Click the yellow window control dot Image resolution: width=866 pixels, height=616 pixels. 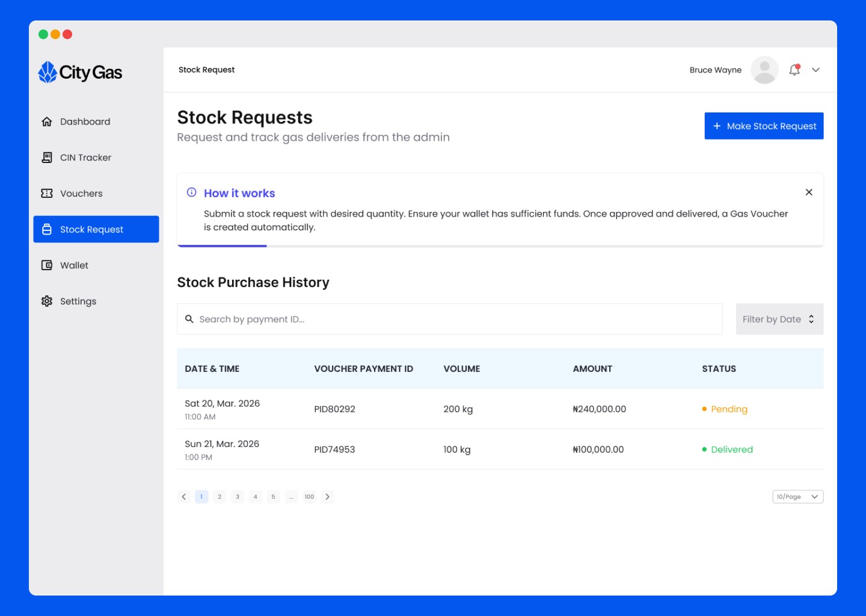[55, 34]
